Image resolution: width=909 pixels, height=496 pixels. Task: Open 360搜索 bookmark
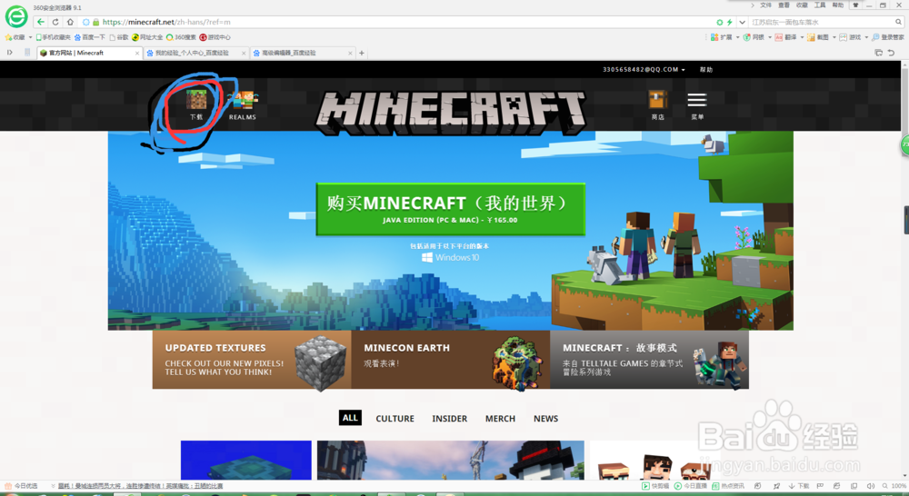tap(181, 37)
